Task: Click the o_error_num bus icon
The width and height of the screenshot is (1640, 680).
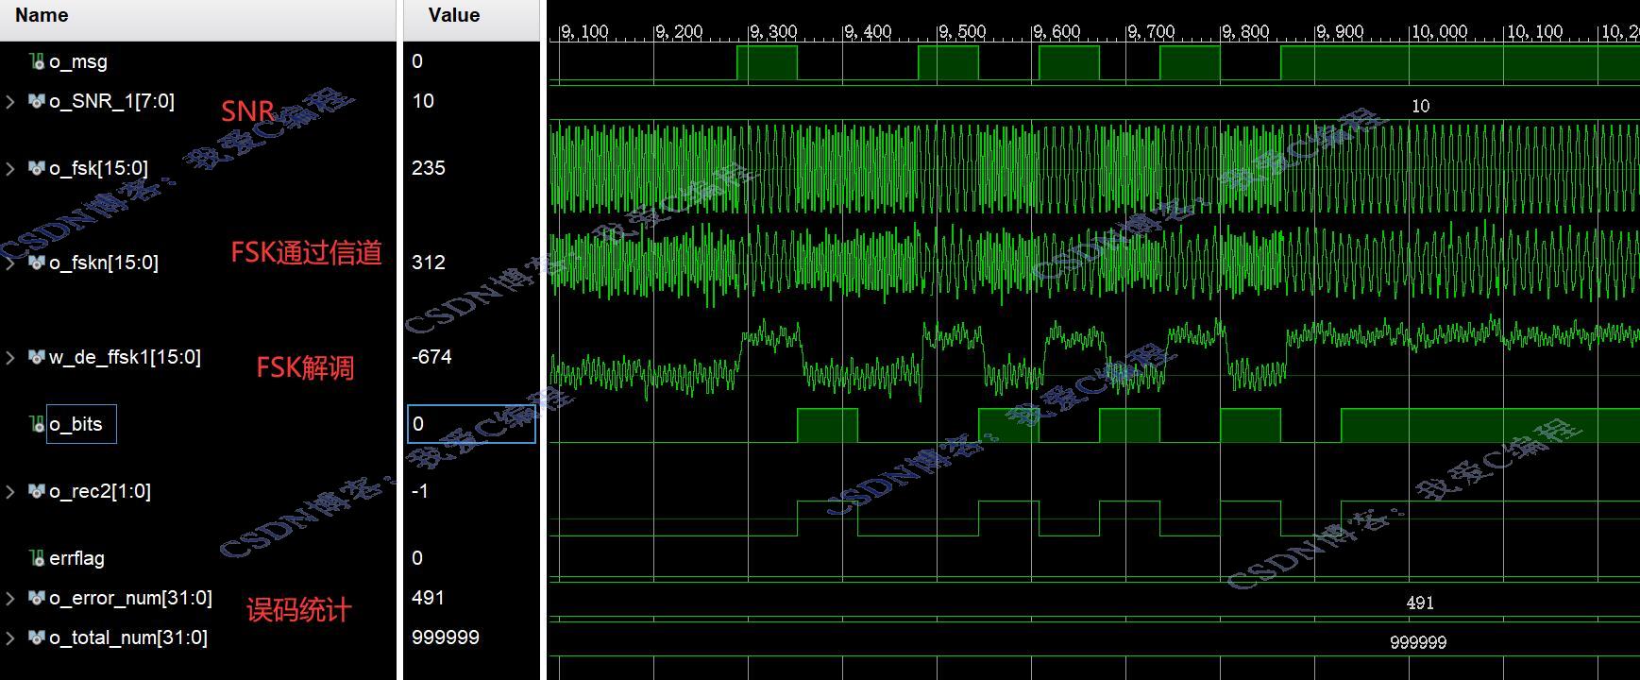Action: 37,598
